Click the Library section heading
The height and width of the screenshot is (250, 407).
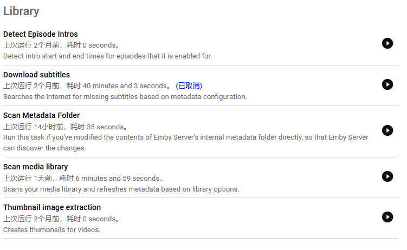pyautogui.click(x=21, y=11)
